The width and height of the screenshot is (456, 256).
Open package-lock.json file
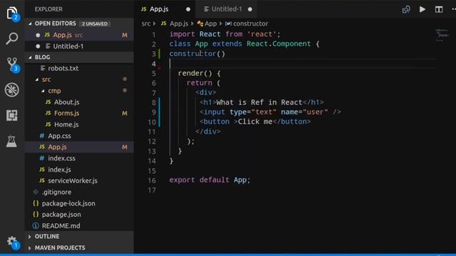click(68, 203)
